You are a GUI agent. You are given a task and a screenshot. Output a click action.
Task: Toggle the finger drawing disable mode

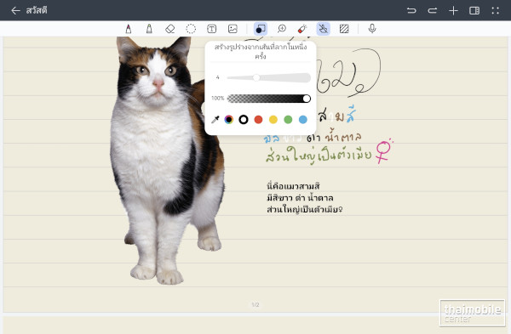[324, 29]
